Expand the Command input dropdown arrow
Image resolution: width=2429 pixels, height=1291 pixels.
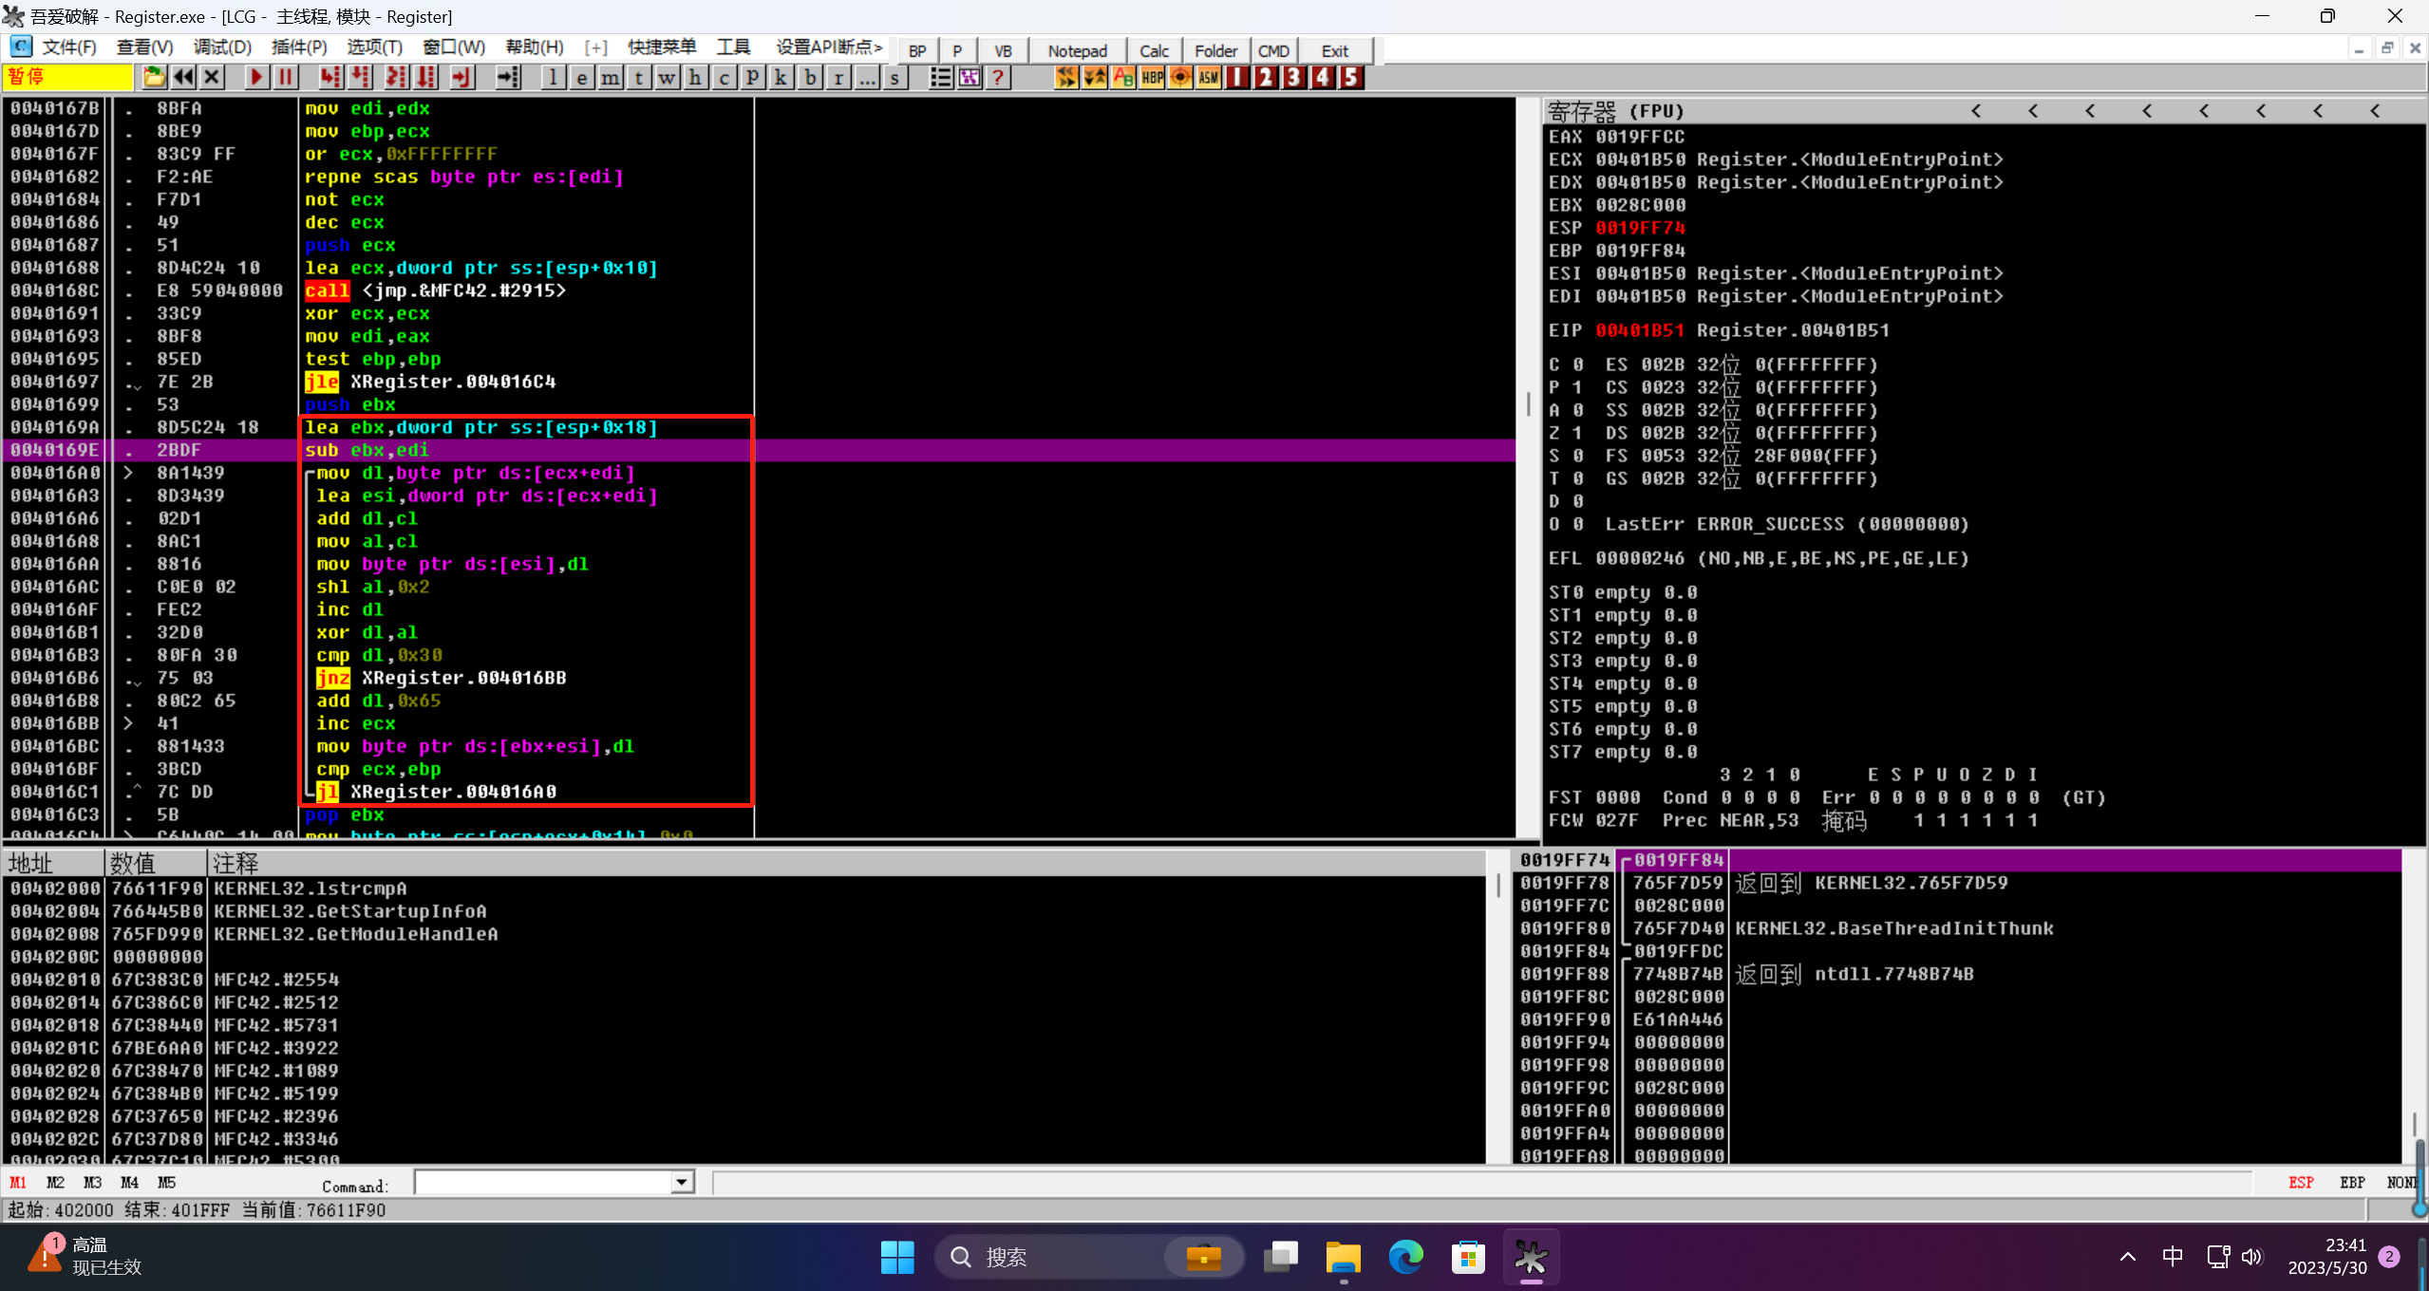[682, 1182]
